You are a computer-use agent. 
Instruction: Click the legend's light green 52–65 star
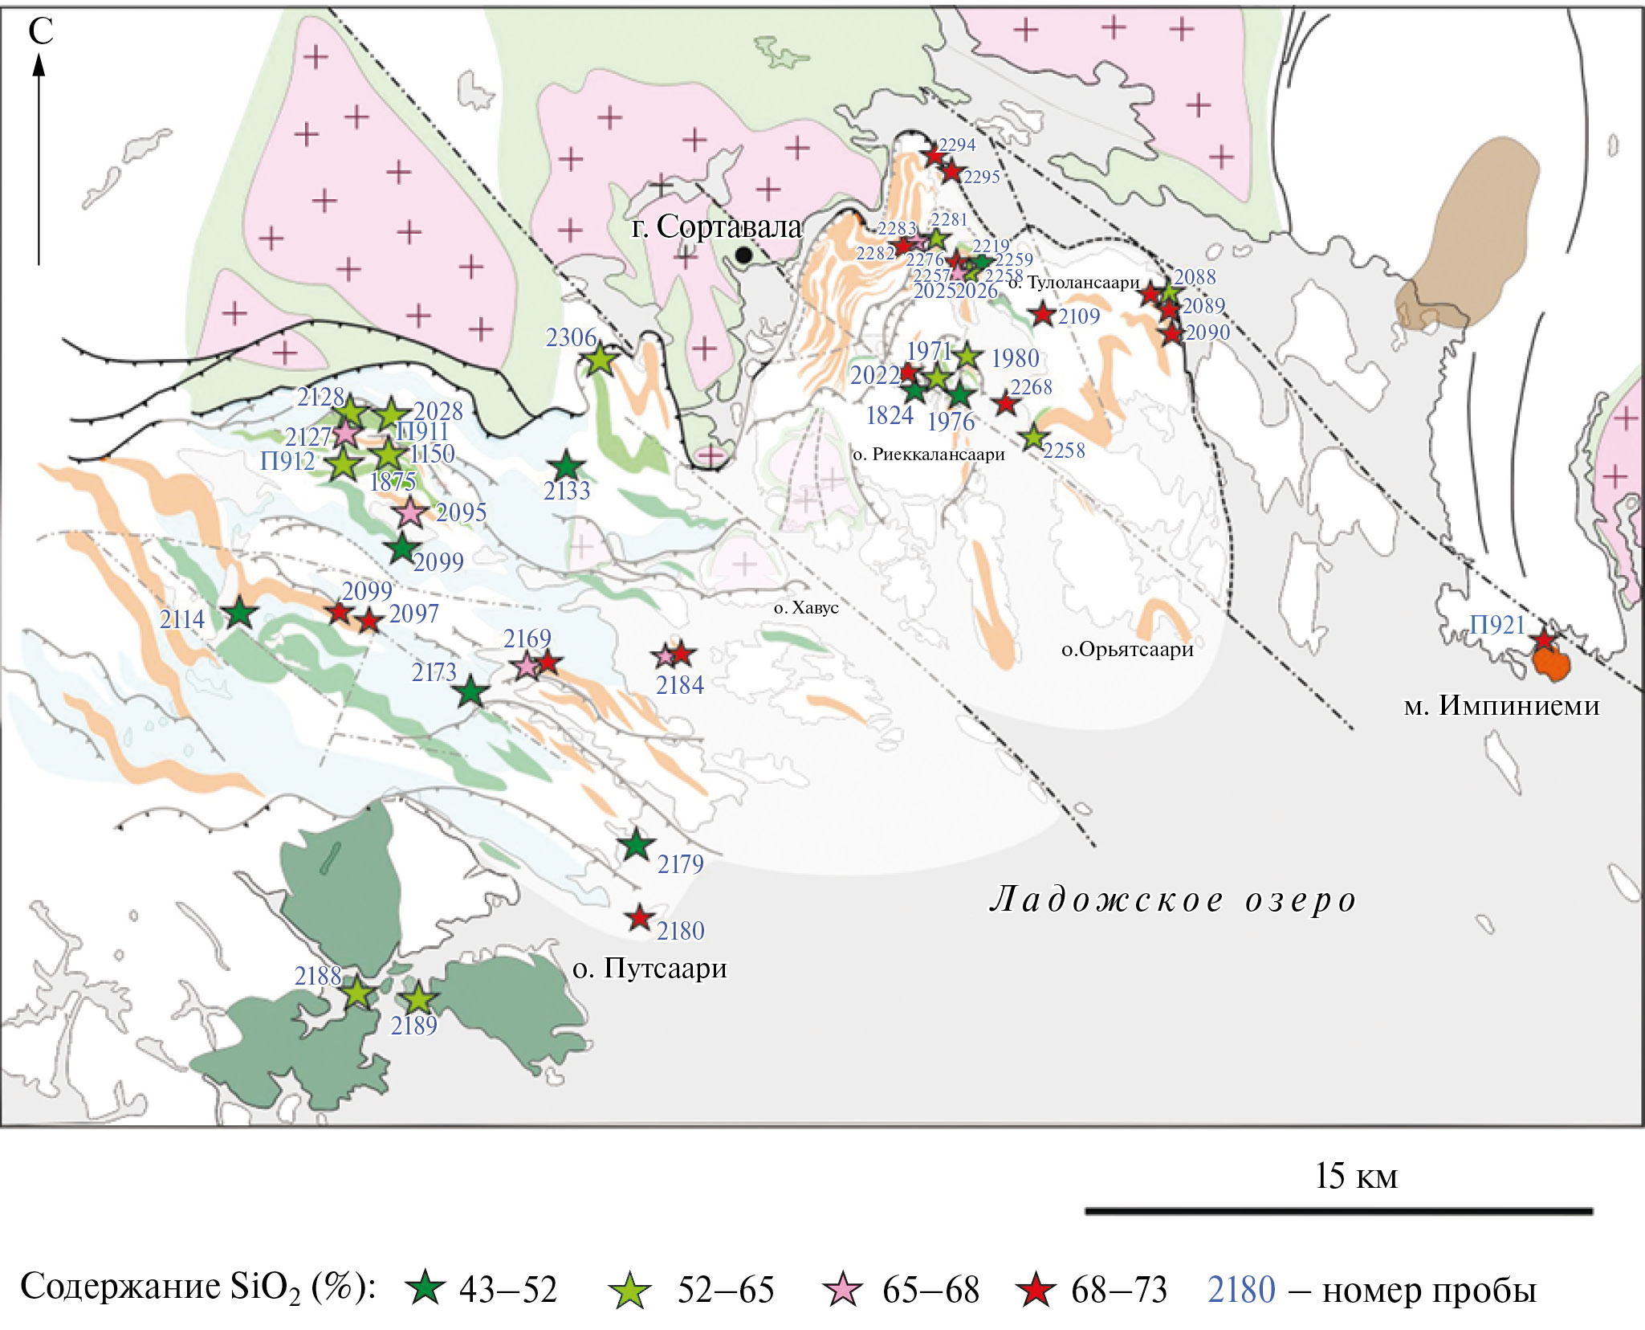click(629, 1289)
